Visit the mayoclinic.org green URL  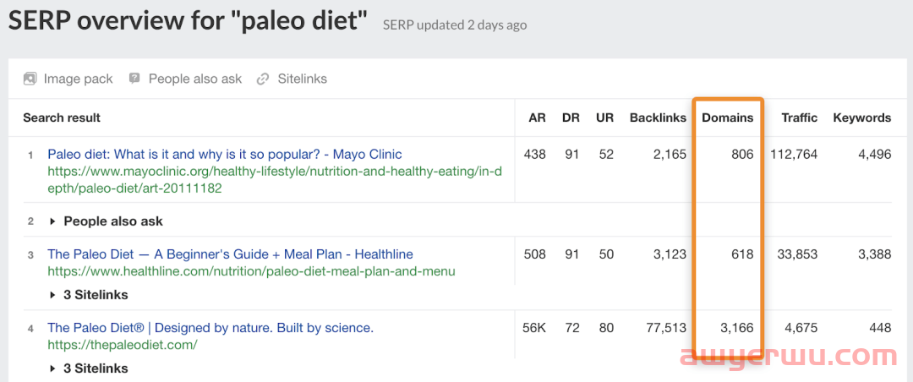tap(276, 181)
